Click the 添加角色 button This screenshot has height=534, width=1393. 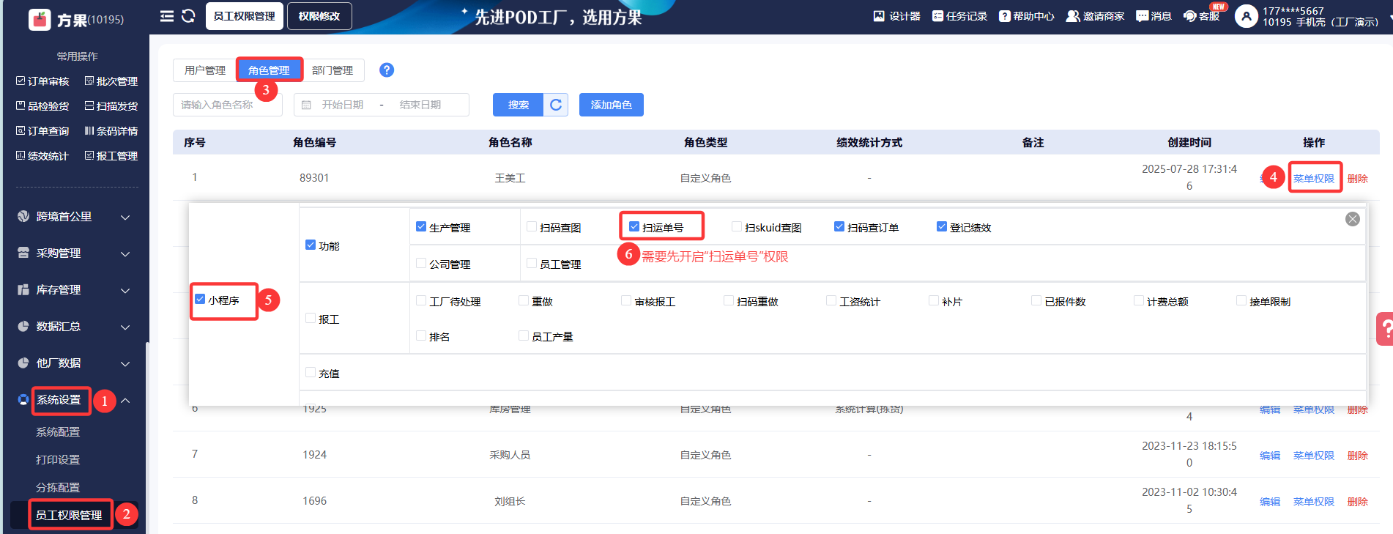point(611,105)
